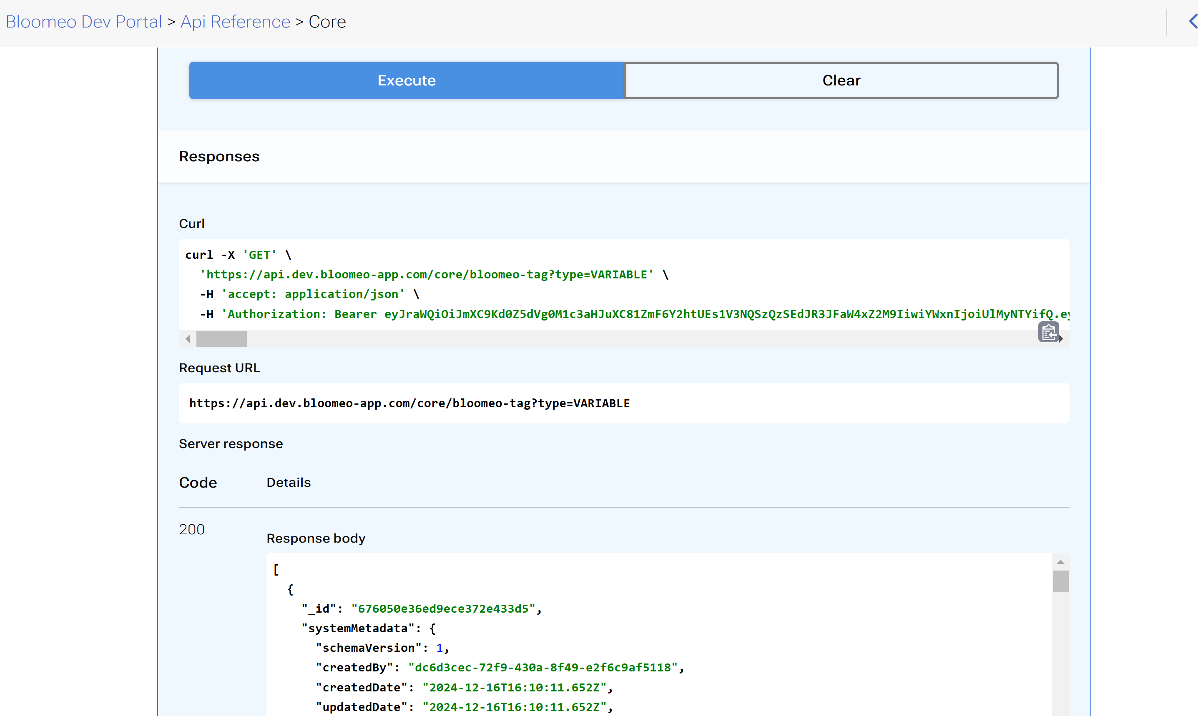Image resolution: width=1198 pixels, height=716 pixels.
Task: Click the curl scrollbar left arrow
Action: pyautogui.click(x=188, y=339)
